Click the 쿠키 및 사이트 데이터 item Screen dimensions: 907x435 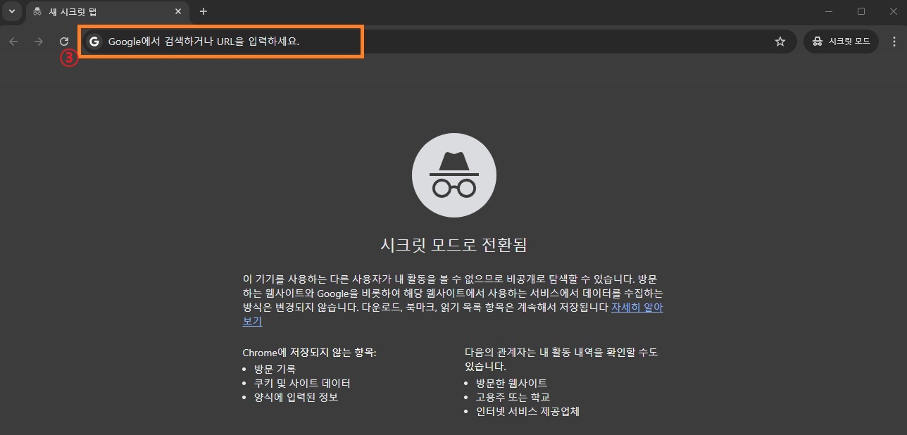tap(302, 383)
